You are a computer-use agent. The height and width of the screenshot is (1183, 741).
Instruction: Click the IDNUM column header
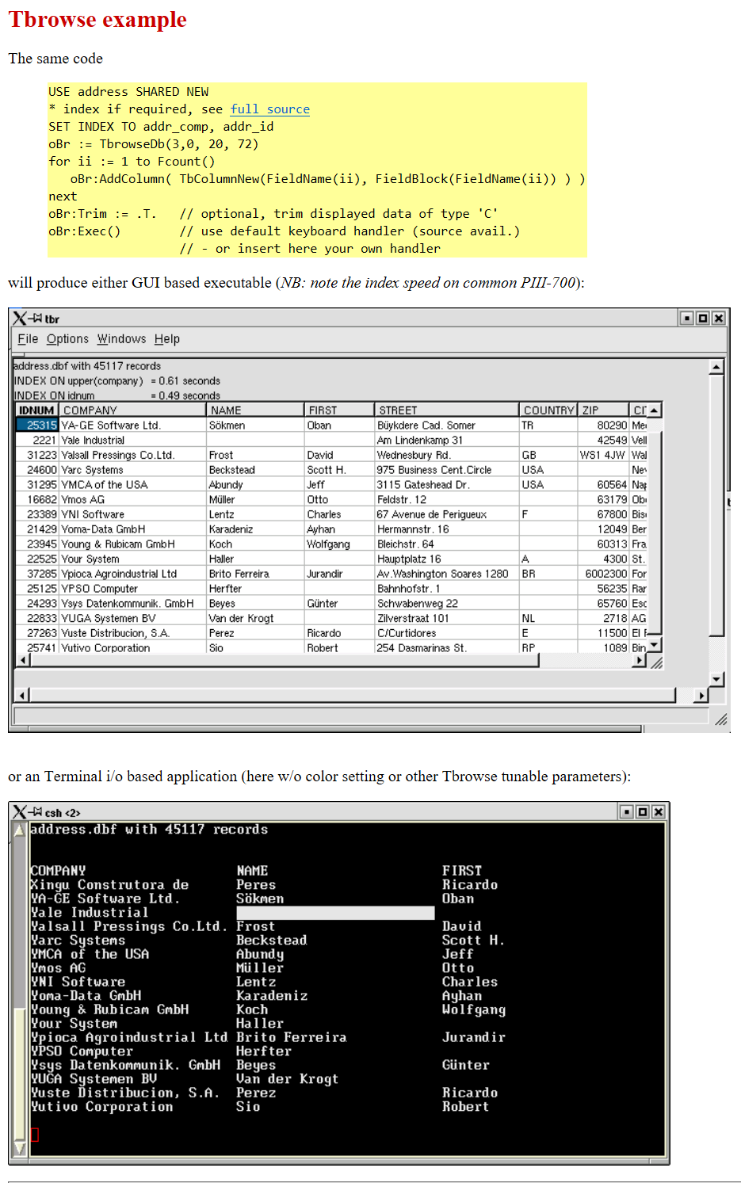[x=36, y=410]
